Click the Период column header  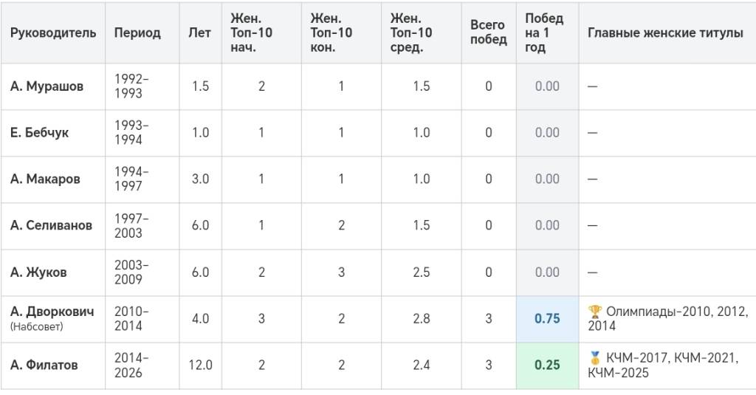pos(137,32)
